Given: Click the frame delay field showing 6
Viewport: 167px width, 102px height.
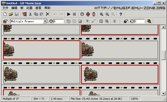Looking at the screenshot, I should 58,21.
